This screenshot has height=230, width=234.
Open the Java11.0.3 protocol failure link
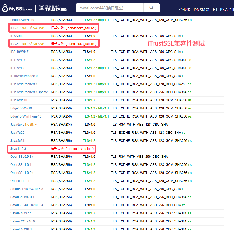pyautogui.click(x=18, y=149)
